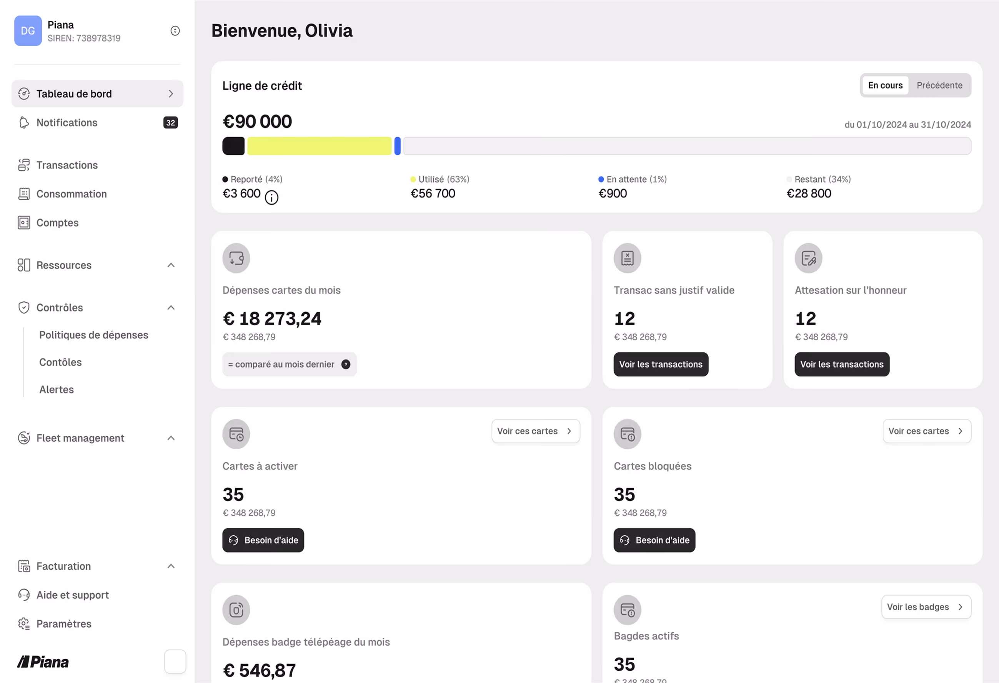Click the wallet icon above Dépenses cartes du mois
This screenshot has width=999, height=683.
[x=236, y=258]
